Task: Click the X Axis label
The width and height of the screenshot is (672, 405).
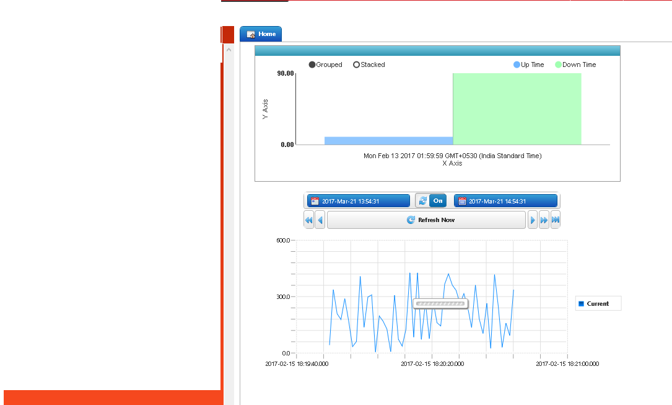Action: tap(452, 164)
